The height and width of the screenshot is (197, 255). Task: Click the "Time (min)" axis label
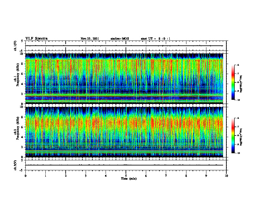pyautogui.click(x=129, y=179)
